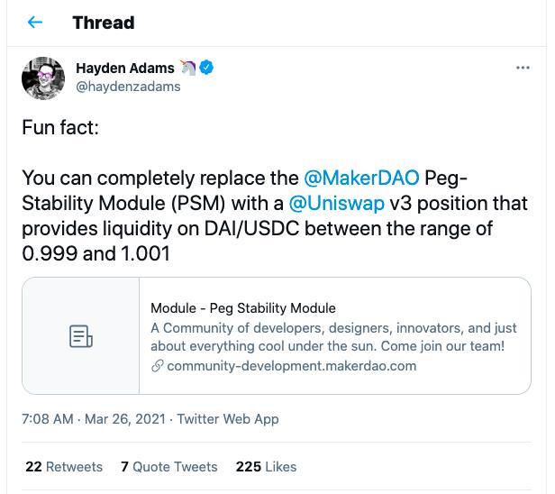555x494 pixels.
Task: Click the document icon in link card
Action: coord(81,336)
